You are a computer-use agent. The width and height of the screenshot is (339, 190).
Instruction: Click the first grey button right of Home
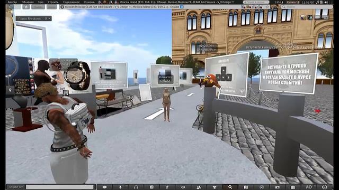click(38, 7)
